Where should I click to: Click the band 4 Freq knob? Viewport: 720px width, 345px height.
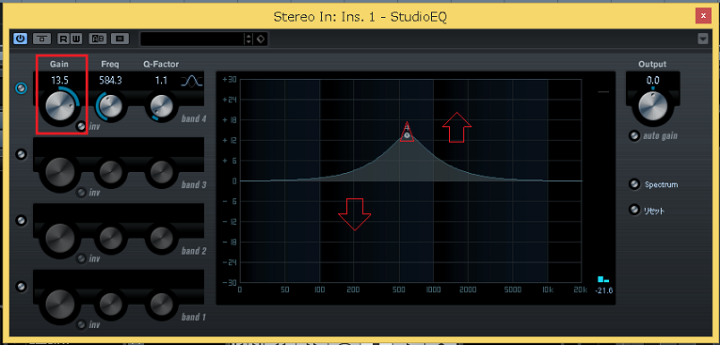click(x=110, y=105)
